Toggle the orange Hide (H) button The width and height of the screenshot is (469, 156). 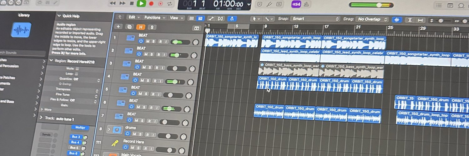tap(141, 27)
